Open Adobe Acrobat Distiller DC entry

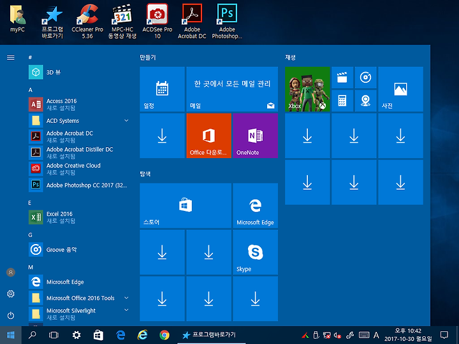(x=79, y=153)
